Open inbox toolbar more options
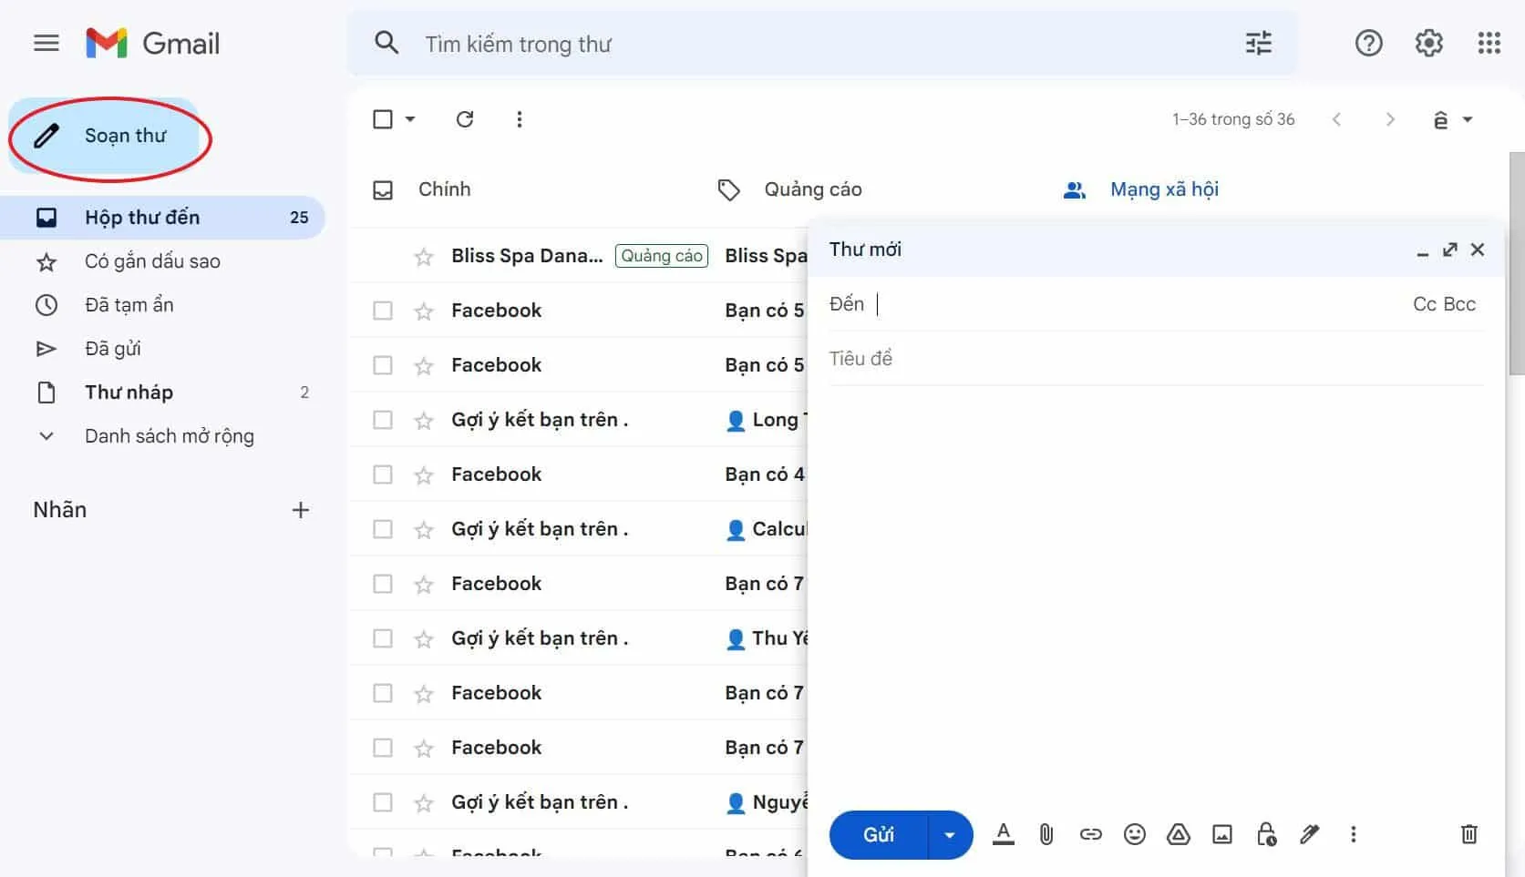The height and width of the screenshot is (877, 1525). coord(519,119)
